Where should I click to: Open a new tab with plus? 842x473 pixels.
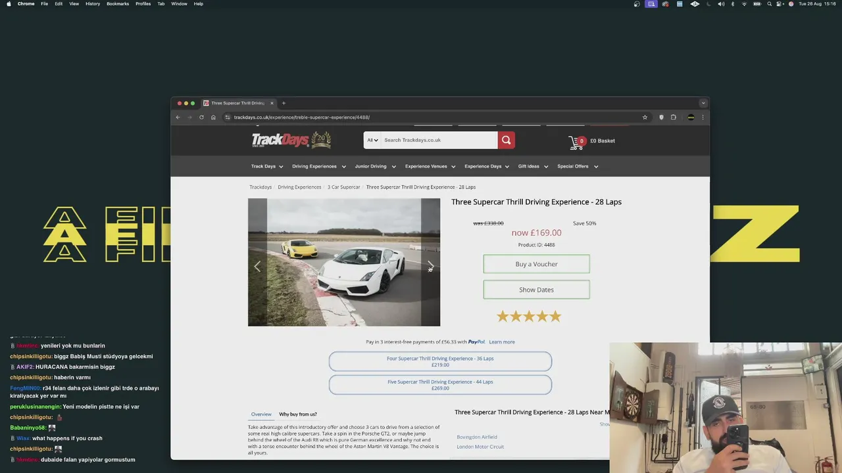[284, 103]
